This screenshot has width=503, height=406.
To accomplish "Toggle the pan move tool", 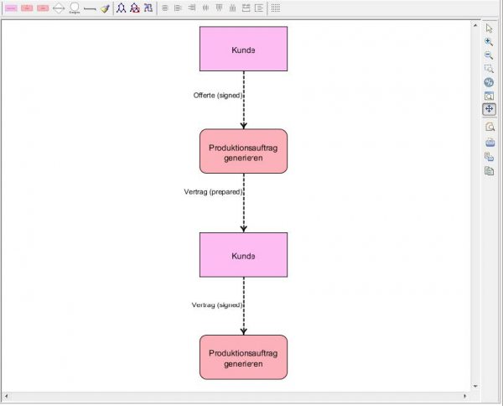I will [x=489, y=109].
